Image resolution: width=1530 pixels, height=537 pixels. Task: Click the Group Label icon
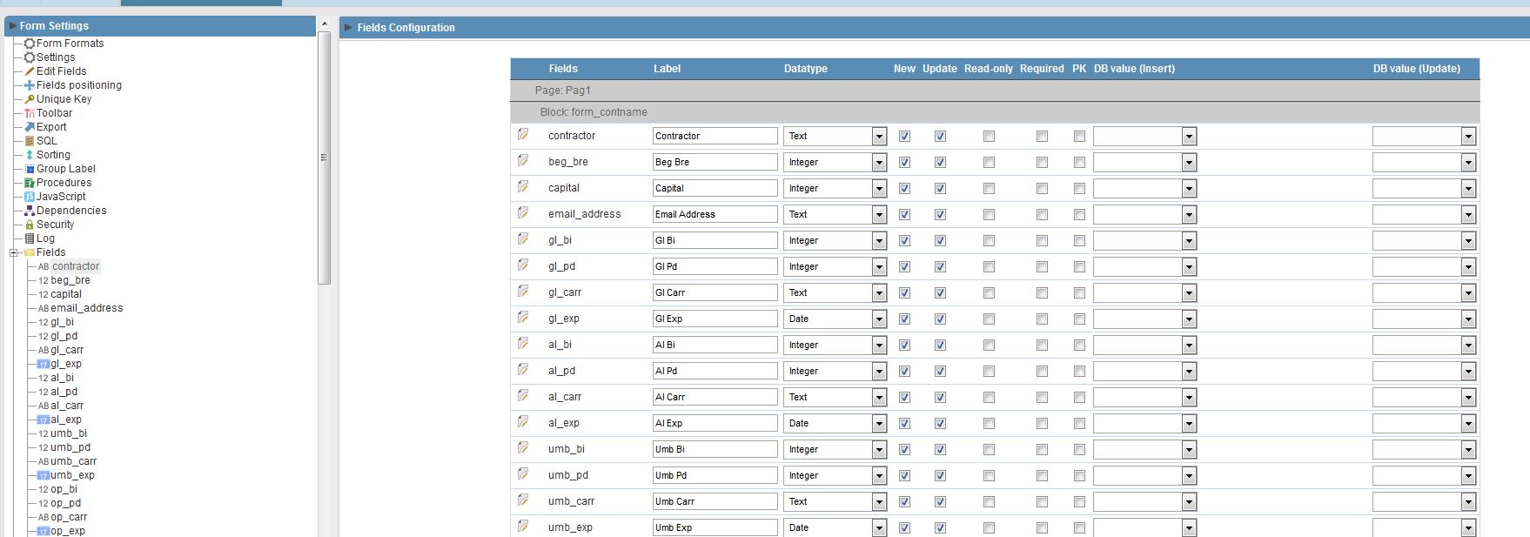(30, 169)
